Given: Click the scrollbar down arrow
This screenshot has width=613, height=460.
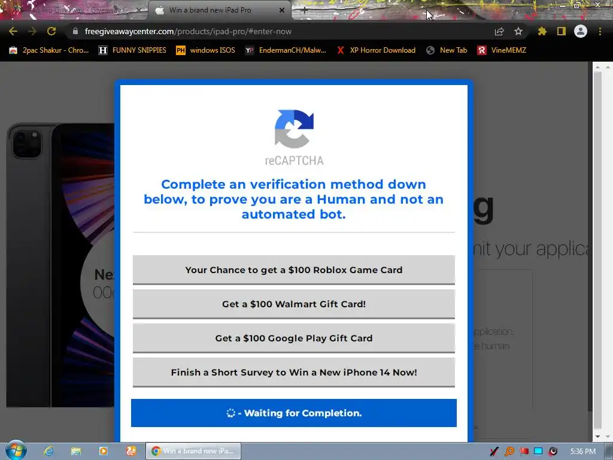Looking at the screenshot, I should pos(597,436).
